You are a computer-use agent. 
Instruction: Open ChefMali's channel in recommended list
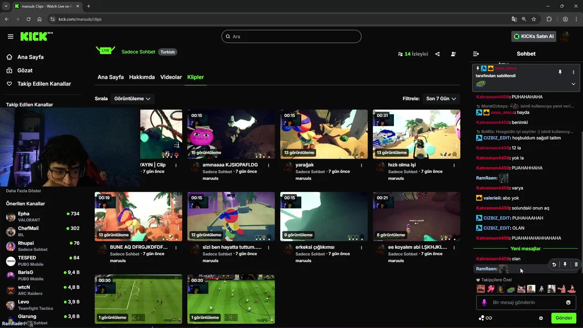(x=43, y=231)
